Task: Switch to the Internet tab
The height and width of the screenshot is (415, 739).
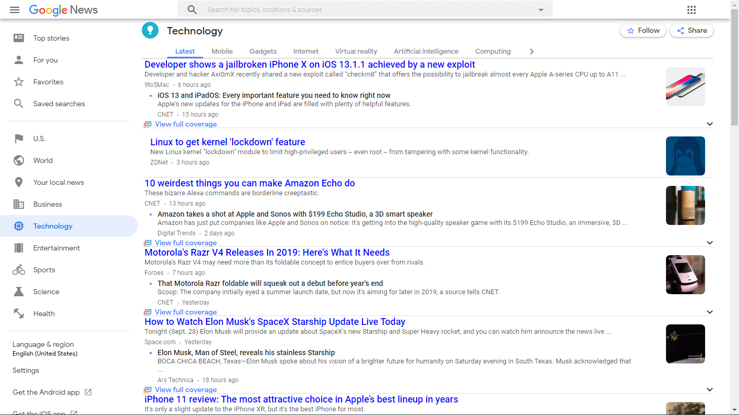Action: coord(306,51)
